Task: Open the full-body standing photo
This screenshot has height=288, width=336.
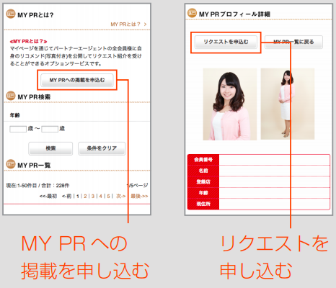Action: pos(288,104)
